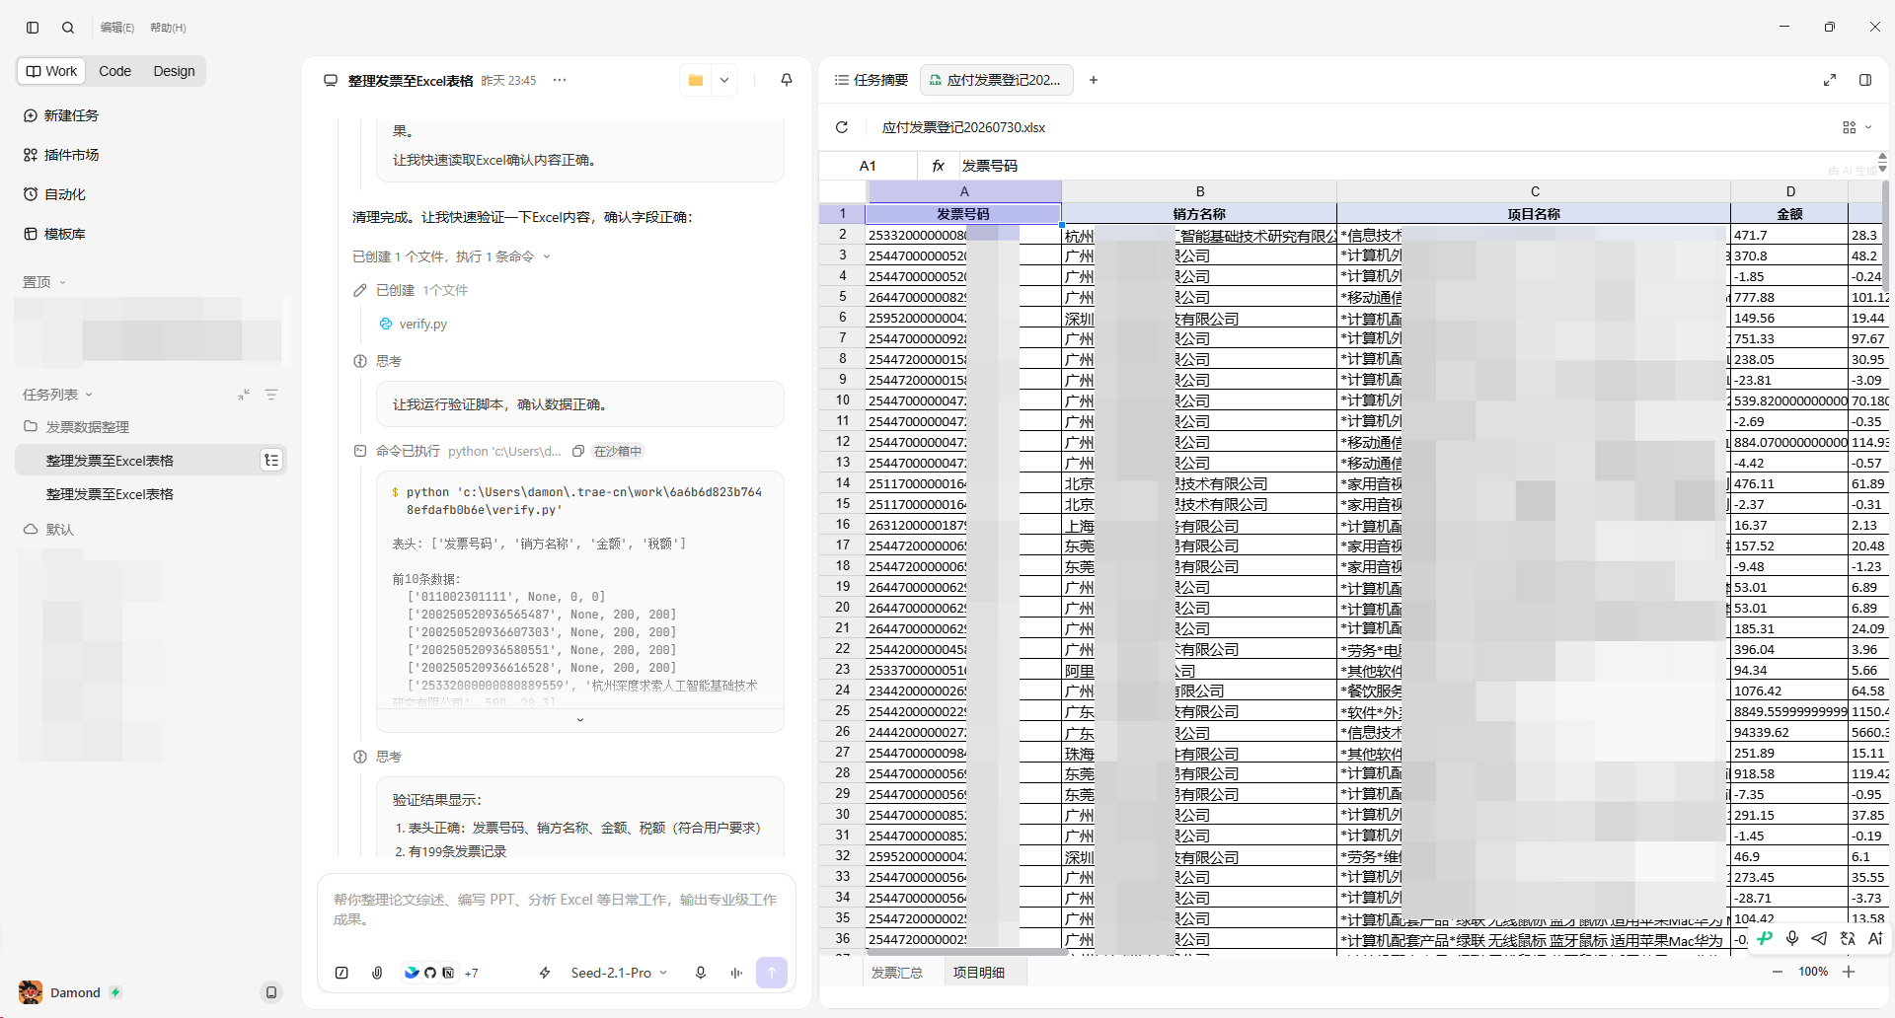Toggle the left sidebar panel icon
The image size is (1895, 1018).
point(33,28)
